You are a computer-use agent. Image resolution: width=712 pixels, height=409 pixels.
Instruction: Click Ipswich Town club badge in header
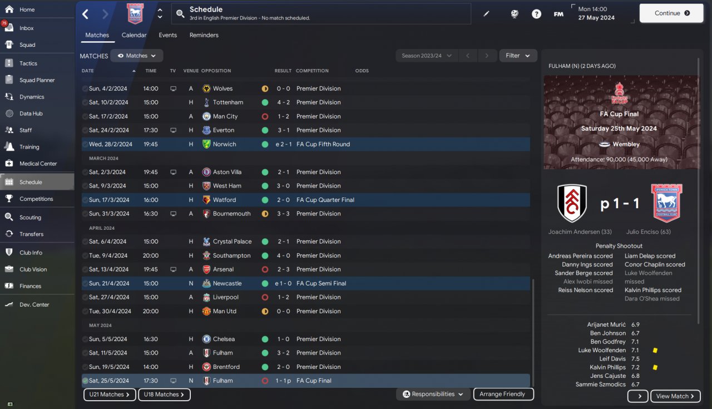click(135, 14)
